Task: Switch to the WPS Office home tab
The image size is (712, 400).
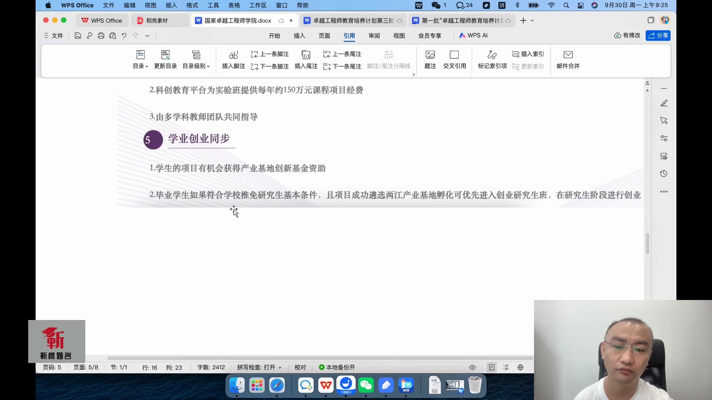Action: [x=102, y=21]
